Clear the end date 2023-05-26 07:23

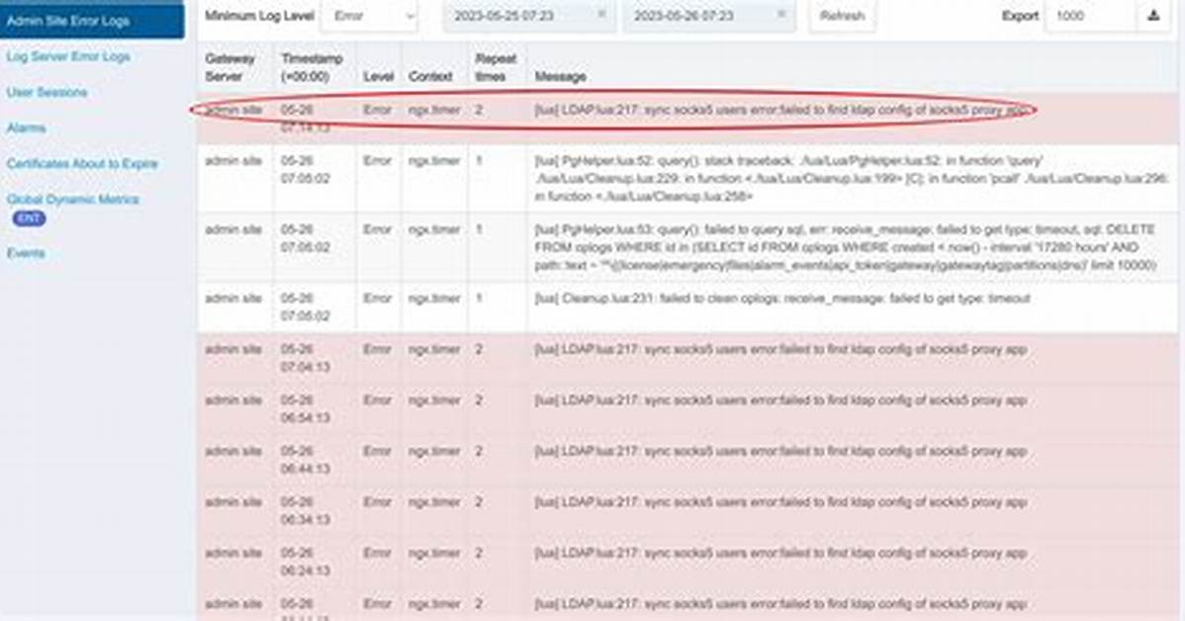tap(781, 14)
